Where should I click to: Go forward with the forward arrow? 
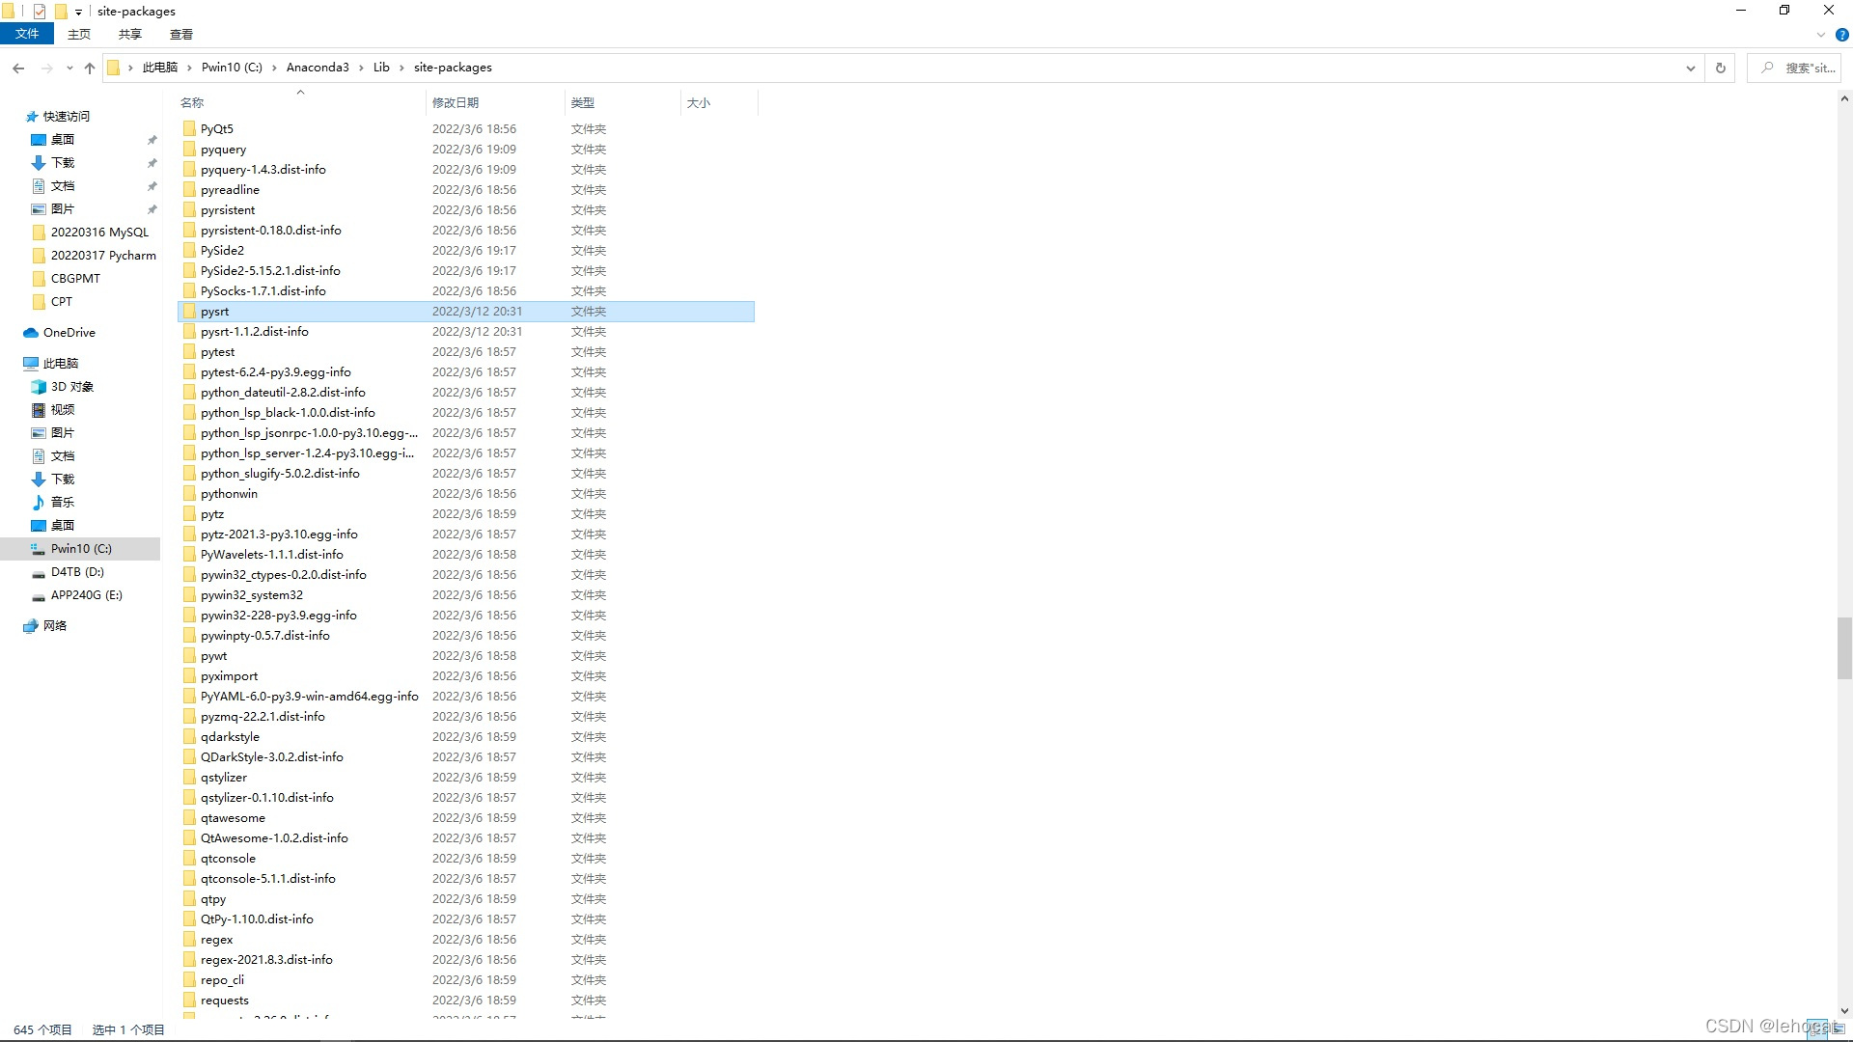click(x=46, y=68)
